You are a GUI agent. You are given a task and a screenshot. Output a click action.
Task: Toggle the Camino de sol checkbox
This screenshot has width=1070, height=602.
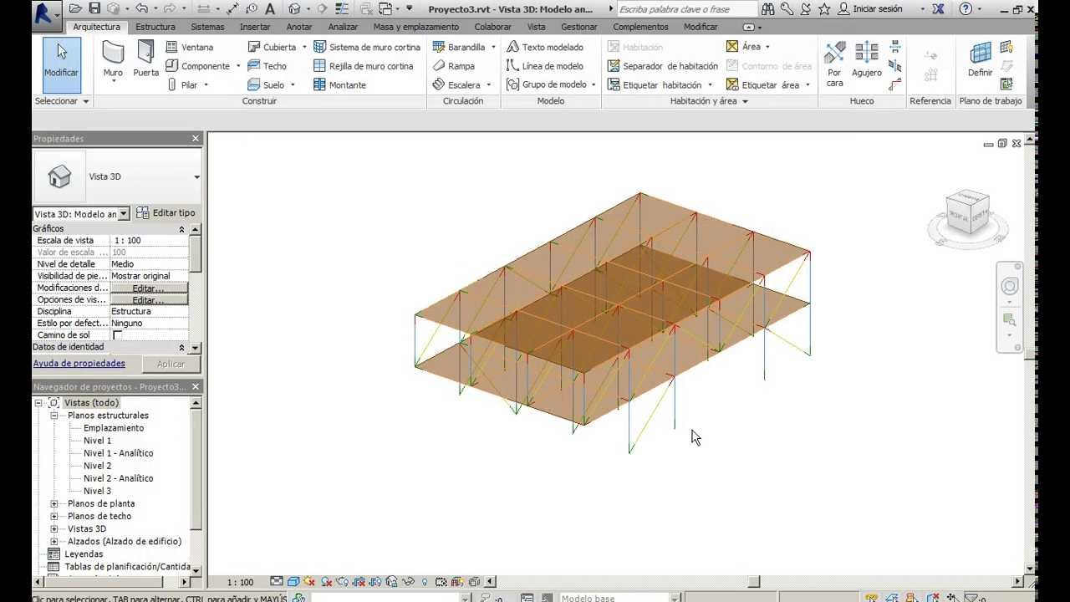[x=117, y=335]
